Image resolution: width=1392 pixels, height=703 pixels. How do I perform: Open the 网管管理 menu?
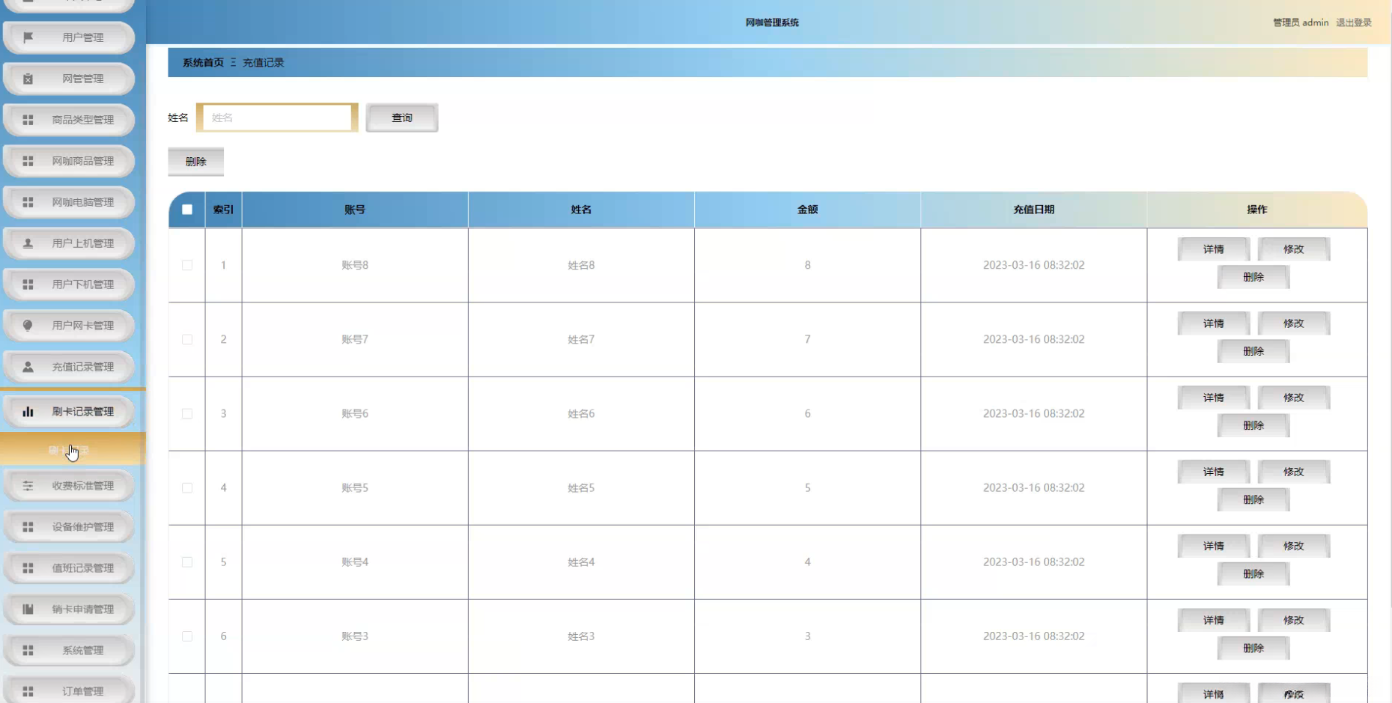click(x=69, y=79)
